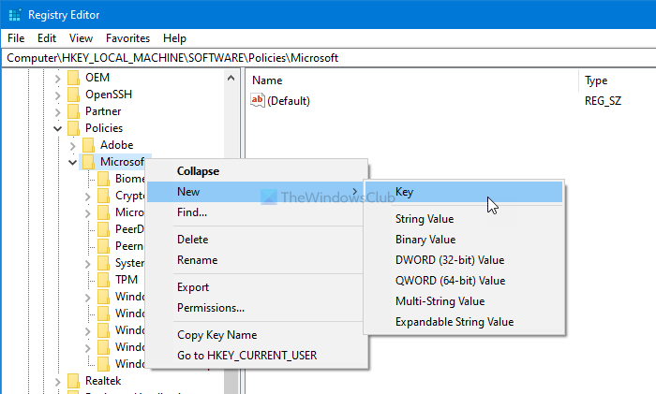Select Expandable String Value
This screenshot has width=656, height=394.
coord(464,322)
